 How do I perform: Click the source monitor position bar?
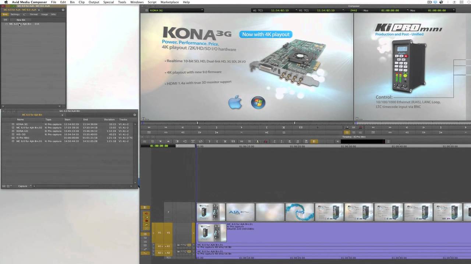tap(247, 123)
